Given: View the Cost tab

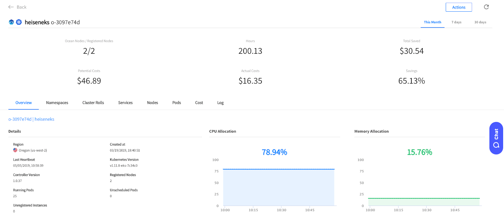Looking at the screenshot, I should tap(199, 103).
